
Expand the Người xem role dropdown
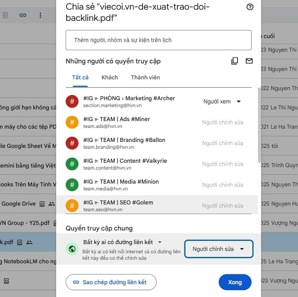[x=222, y=101]
